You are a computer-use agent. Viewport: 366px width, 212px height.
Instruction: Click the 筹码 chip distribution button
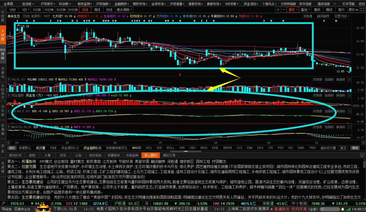(x=317, y=10)
